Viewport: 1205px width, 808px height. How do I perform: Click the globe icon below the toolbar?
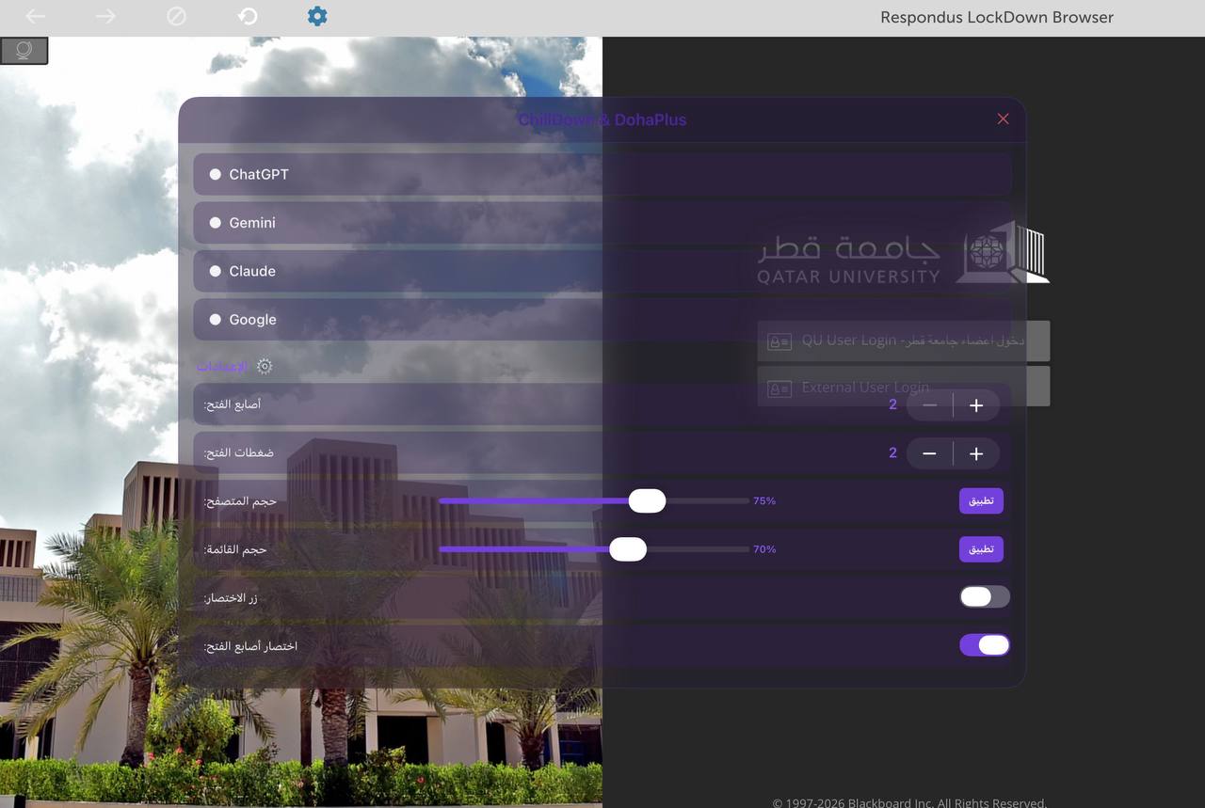click(24, 51)
